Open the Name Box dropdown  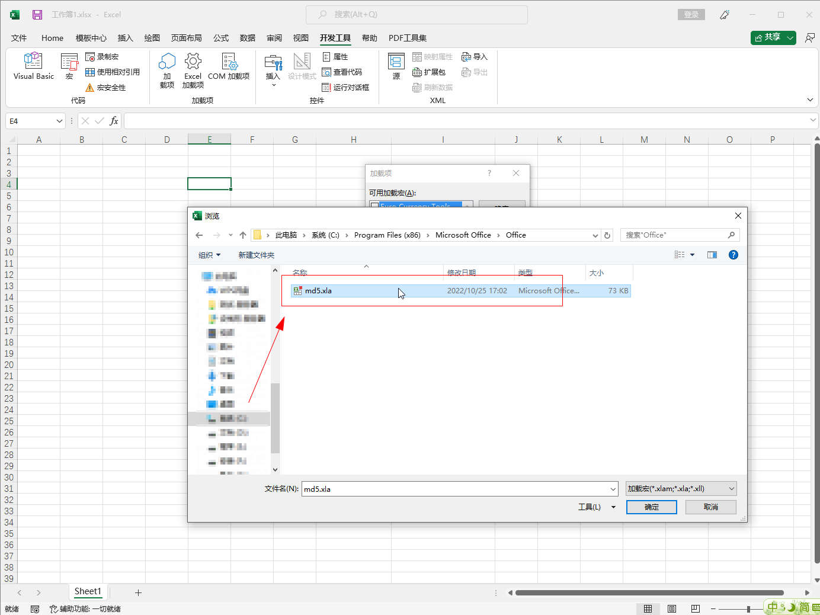click(x=59, y=121)
